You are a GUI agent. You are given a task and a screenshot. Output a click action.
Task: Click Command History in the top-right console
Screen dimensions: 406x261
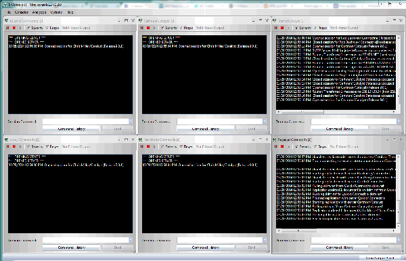click(340, 129)
